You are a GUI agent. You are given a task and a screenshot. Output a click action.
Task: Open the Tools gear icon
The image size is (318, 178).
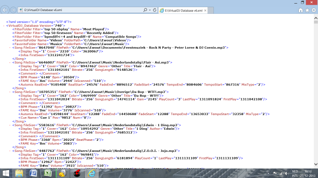[314, 10]
